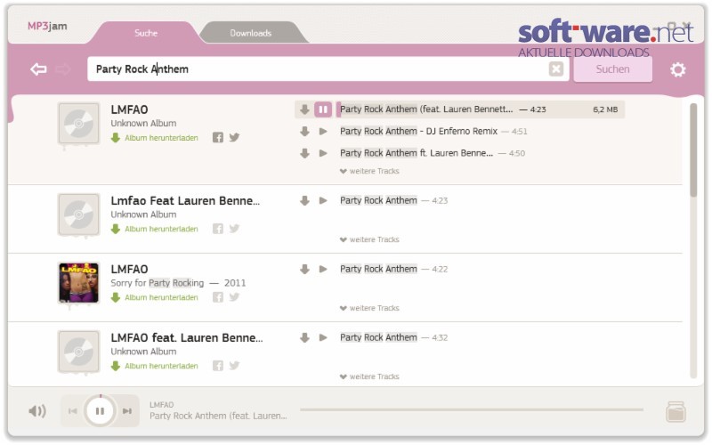
Task: Clear the search field with X icon
Action: click(x=555, y=69)
